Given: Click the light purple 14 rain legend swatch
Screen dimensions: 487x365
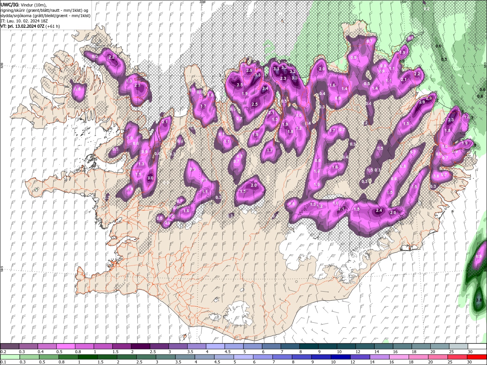Looking at the screenshot, I should tap(379, 357).
